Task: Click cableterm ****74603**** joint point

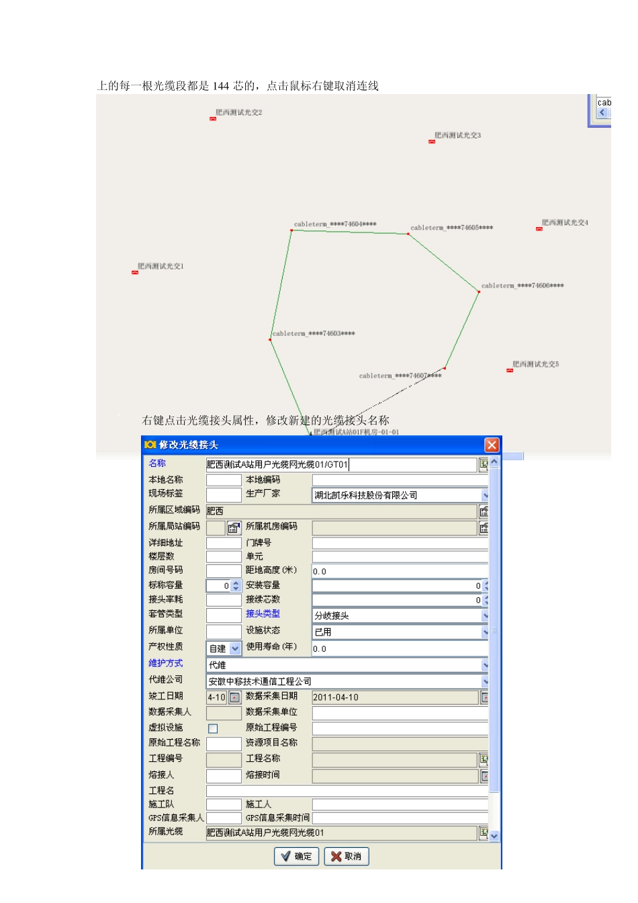Action: click(x=270, y=340)
